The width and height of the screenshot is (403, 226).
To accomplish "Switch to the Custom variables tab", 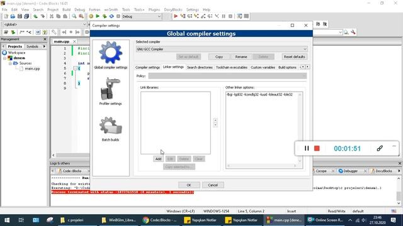I will pos(263,67).
